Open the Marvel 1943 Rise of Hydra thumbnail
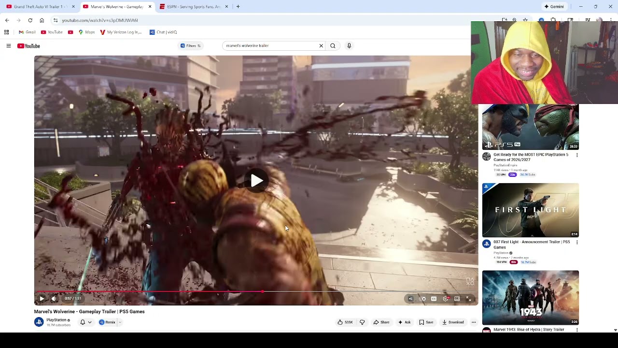The width and height of the screenshot is (618, 348). (x=530, y=297)
